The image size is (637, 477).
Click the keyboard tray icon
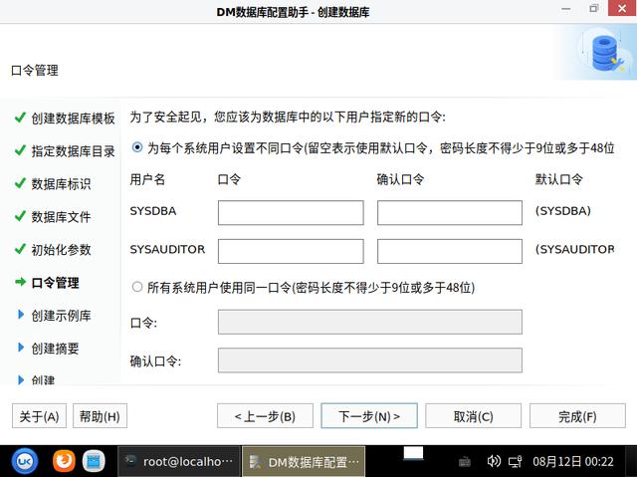coord(465,461)
